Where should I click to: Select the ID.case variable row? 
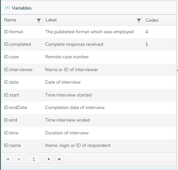(x=89, y=57)
